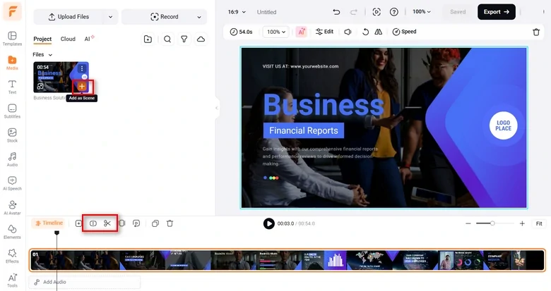Click the flip mirror icon
This screenshot has width=551, height=291.
tap(379, 32)
